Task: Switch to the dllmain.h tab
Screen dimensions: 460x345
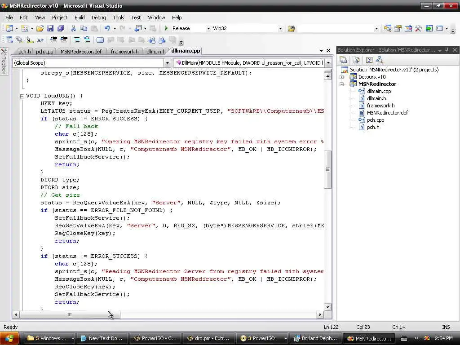Action: (x=156, y=52)
